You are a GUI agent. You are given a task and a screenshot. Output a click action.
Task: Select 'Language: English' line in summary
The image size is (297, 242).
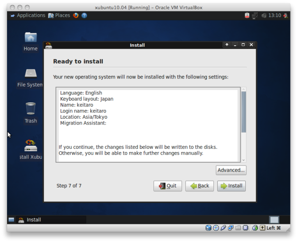[x=81, y=93]
